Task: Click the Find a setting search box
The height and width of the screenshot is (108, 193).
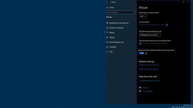Action: (x=121, y=13)
